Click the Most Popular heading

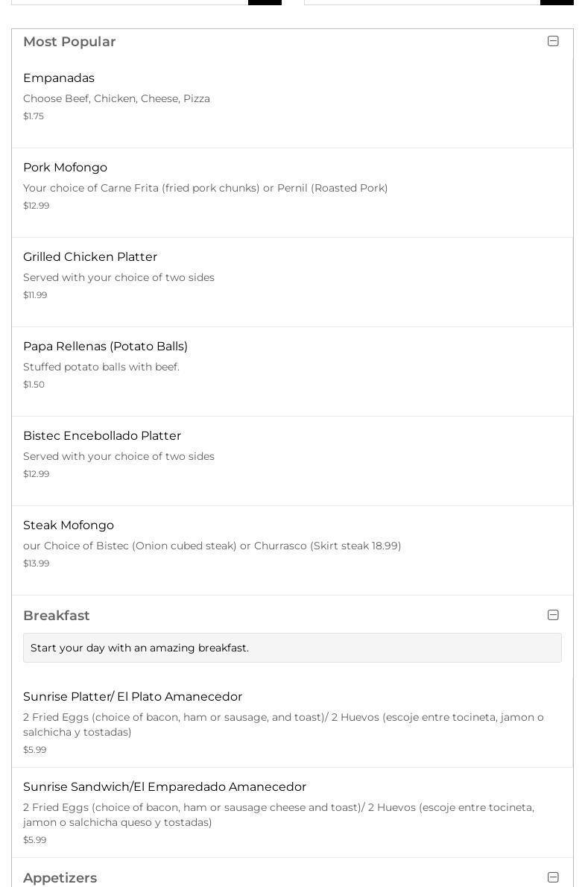[69, 42]
